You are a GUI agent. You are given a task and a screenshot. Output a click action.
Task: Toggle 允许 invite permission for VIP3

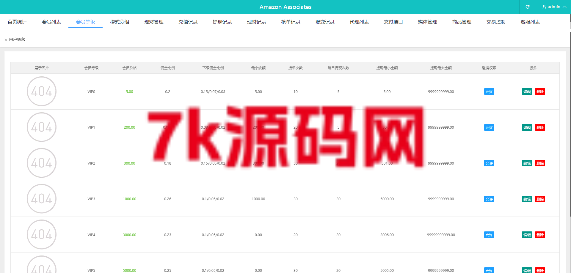coord(489,199)
